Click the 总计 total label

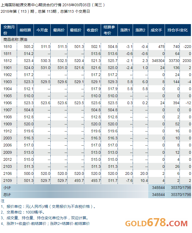(x=7, y=195)
